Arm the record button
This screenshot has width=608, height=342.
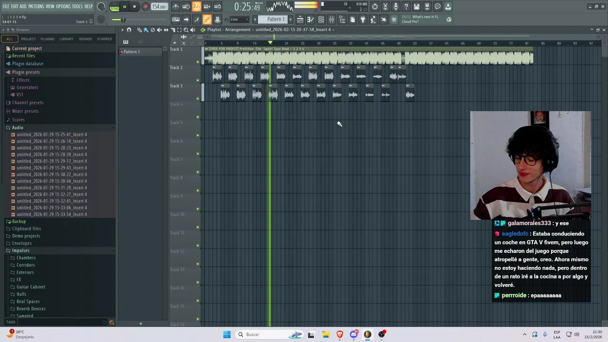tap(145, 7)
